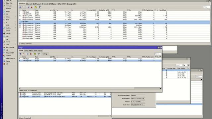Click the disable red X in Interface List toolbar

32,7
